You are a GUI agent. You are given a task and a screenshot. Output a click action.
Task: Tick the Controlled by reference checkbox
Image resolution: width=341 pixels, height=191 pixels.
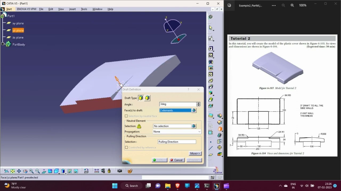pos(126,147)
